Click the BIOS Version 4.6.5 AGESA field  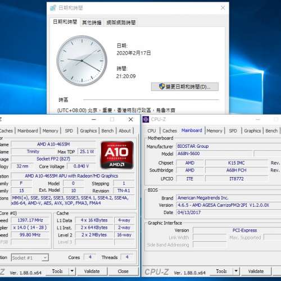coord(229,205)
